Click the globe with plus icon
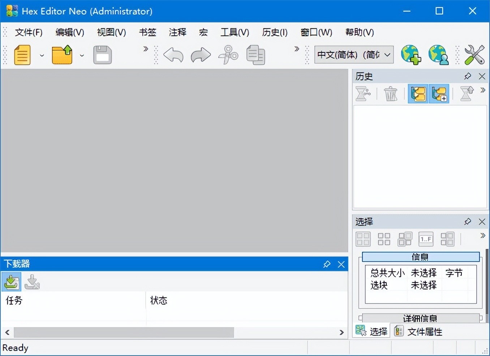490x356 pixels. [x=411, y=55]
